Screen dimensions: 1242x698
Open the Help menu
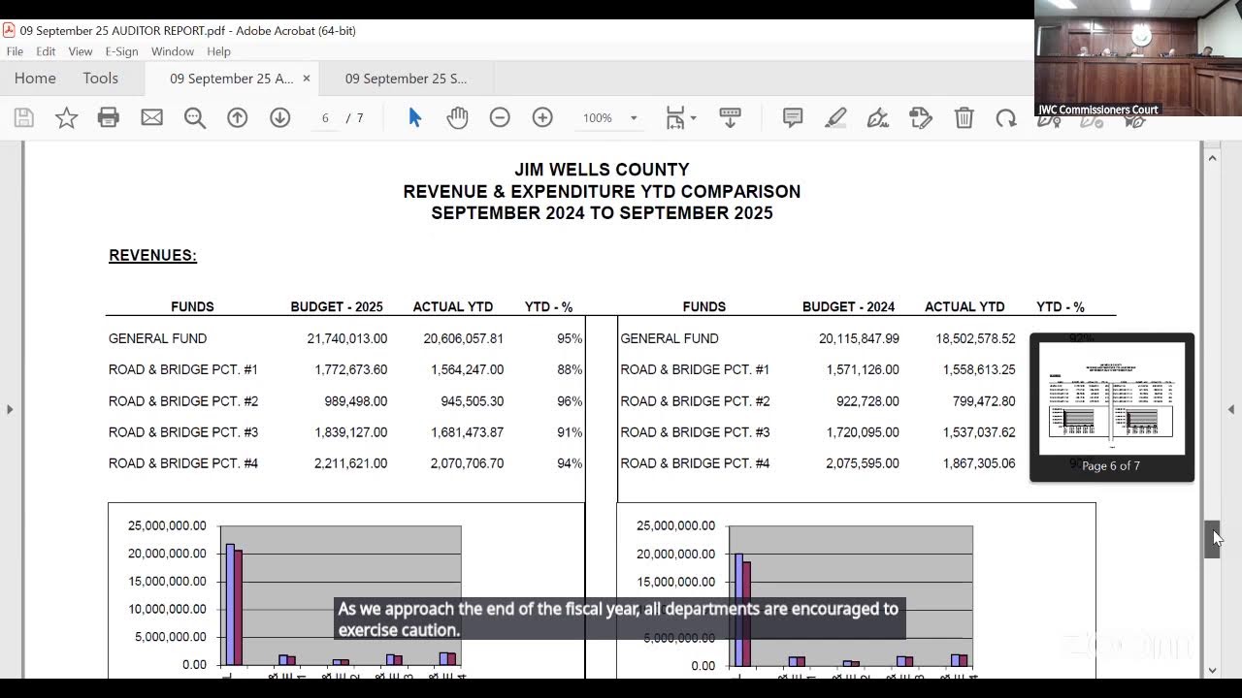point(218,51)
